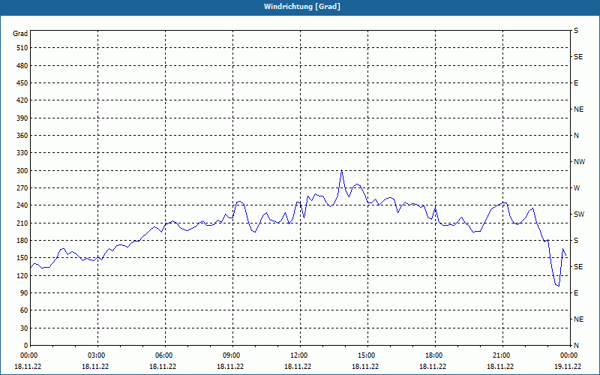
Task: Click the 210 tick value
Action: (x=22, y=223)
